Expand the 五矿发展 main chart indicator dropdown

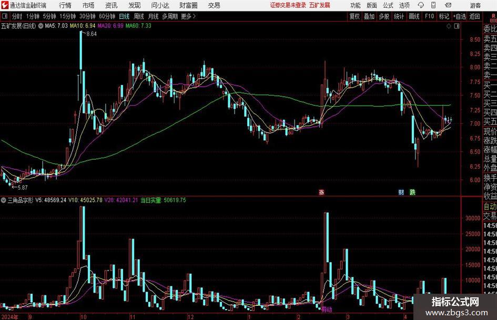pos(40,26)
